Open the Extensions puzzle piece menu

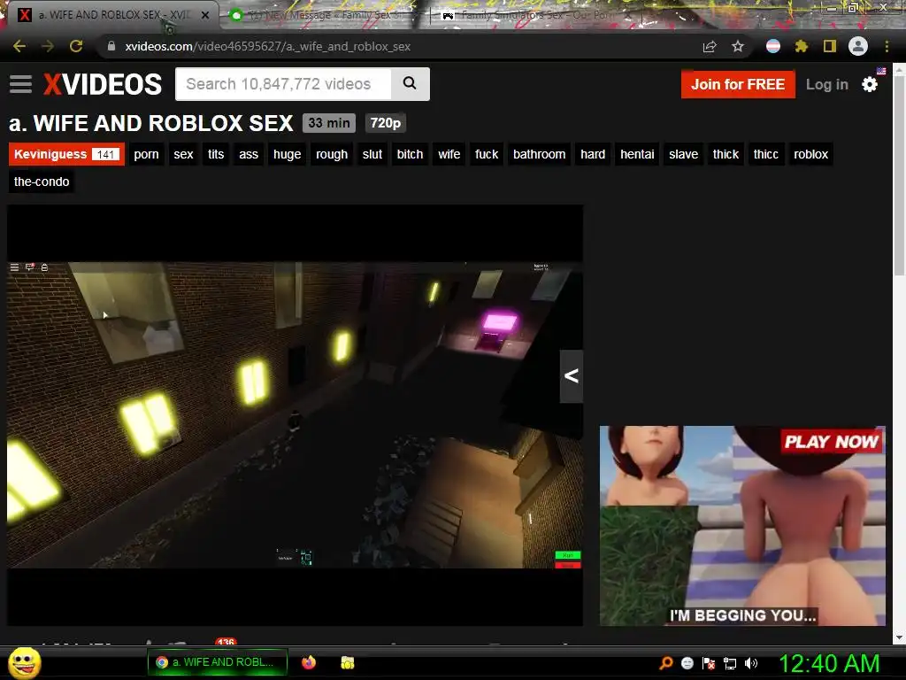pyautogui.click(x=801, y=46)
